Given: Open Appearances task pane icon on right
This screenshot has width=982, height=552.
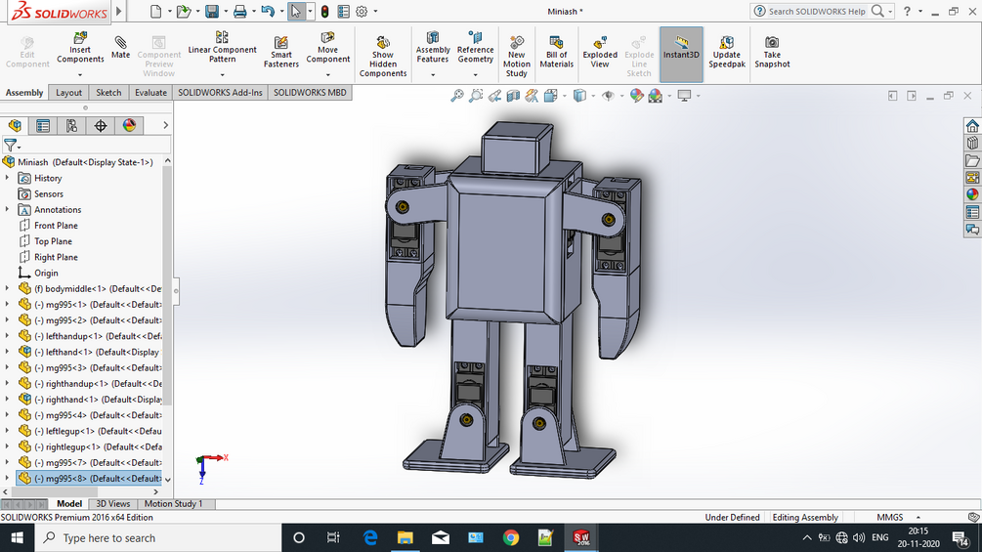Looking at the screenshot, I should pyautogui.click(x=972, y=194).
